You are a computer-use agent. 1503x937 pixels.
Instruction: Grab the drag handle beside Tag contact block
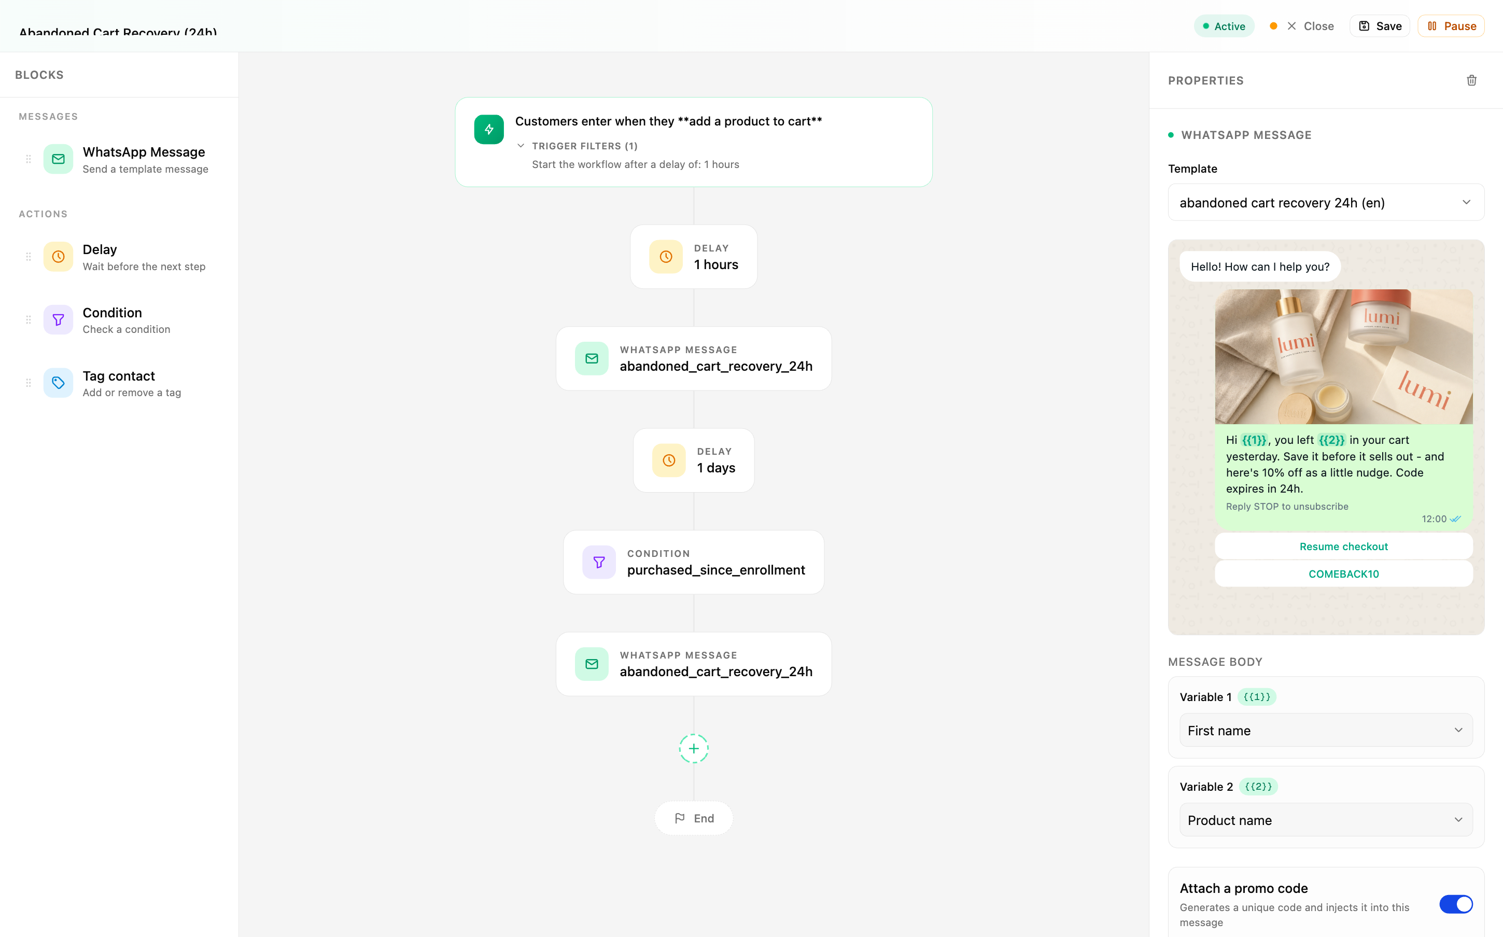pyautogui.click(x=29, y=383)
